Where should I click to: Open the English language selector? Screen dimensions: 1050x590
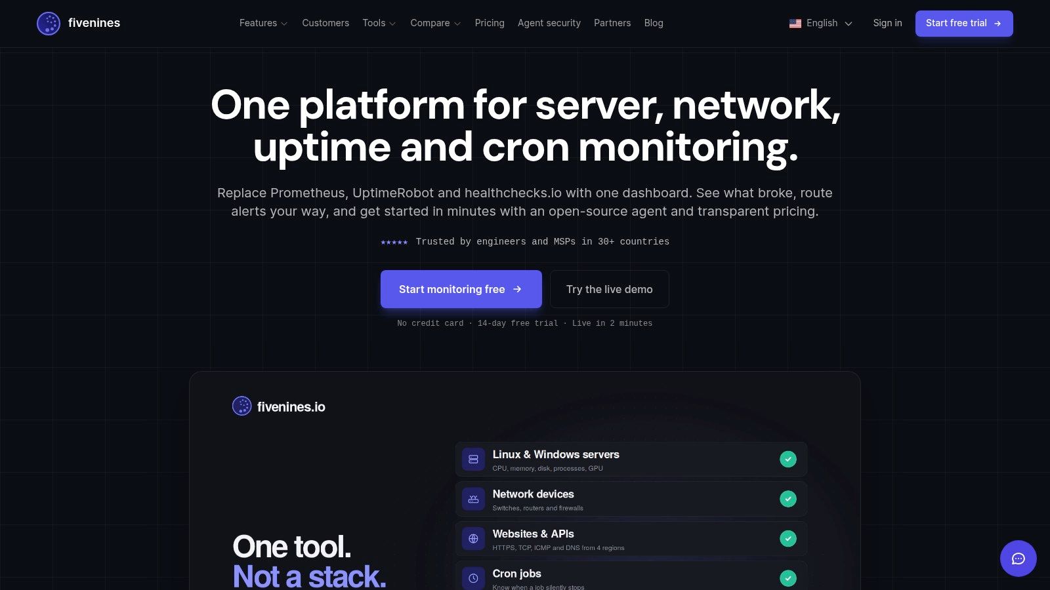[x=821, y=23]
